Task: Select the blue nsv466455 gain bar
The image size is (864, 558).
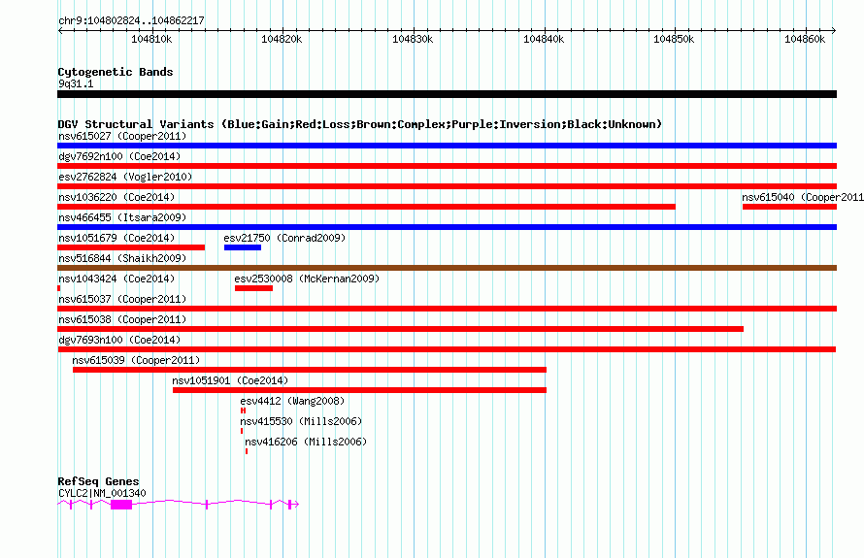Action: [x=447, y=227]
